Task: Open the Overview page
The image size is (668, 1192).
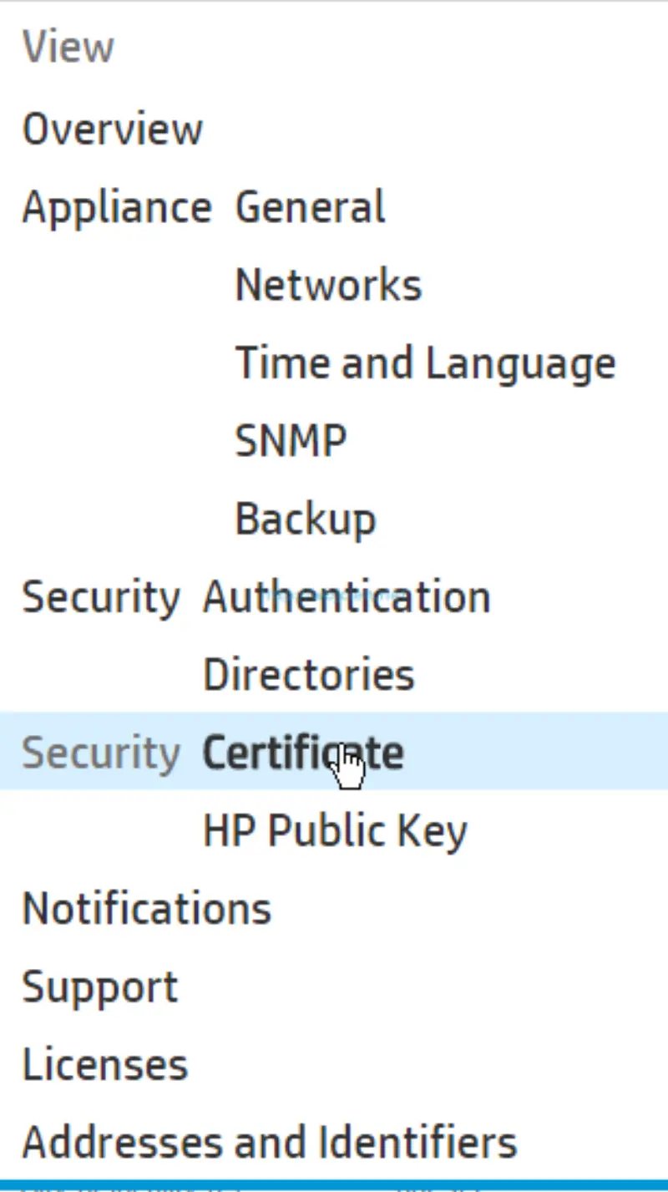Action: point(113,129)
